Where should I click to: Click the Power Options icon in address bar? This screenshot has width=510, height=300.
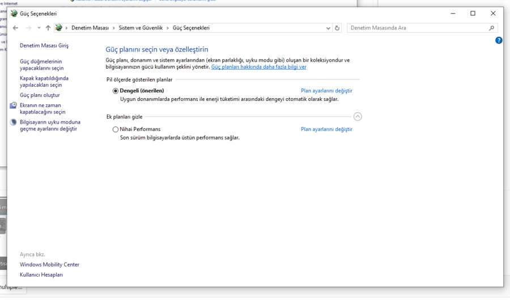pos(59,28)
